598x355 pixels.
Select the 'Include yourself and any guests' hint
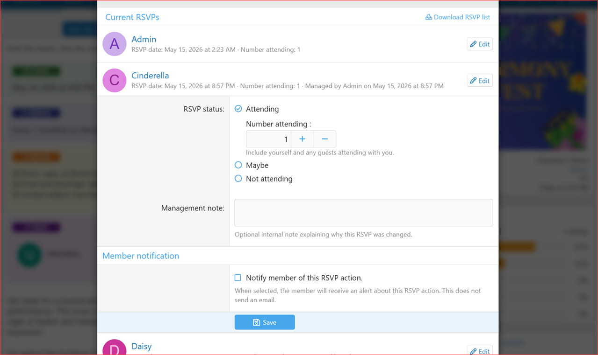[320, 153]
